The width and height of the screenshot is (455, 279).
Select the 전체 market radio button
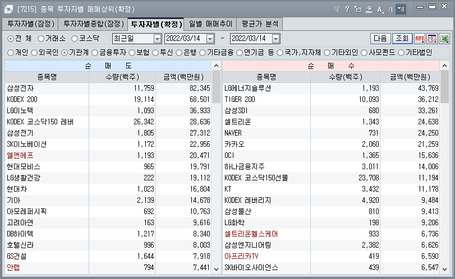coord(11,39)
